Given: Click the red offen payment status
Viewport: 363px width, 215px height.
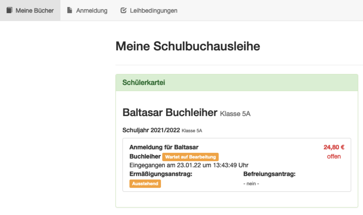Looking at the screenshot, I should point(334,157).
